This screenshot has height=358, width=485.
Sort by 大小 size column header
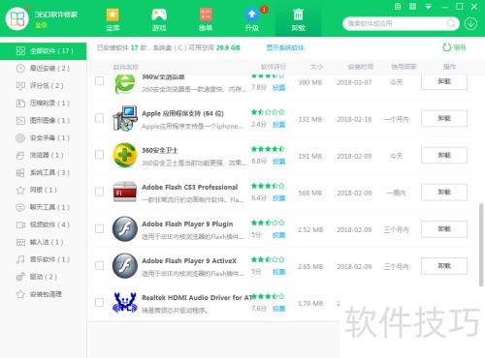tap(316, 67)
